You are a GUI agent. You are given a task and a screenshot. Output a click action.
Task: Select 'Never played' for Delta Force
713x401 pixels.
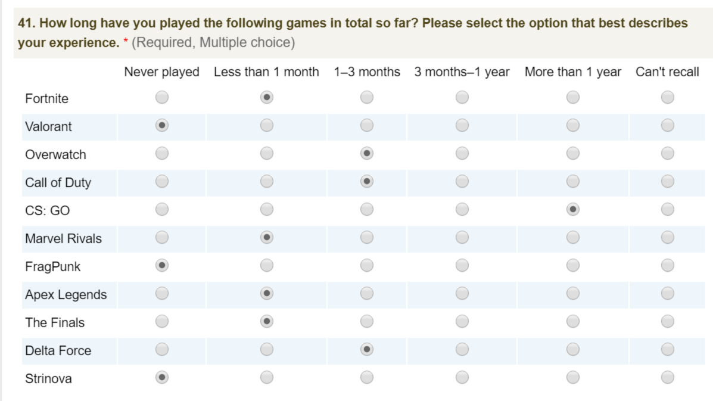coord(161,349)
